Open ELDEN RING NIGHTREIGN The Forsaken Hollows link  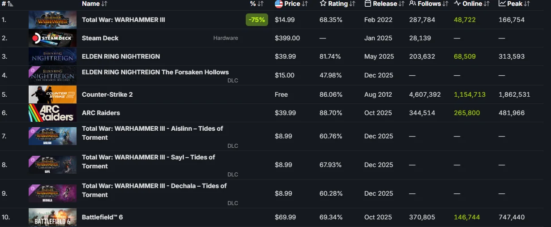pos(155,72)
